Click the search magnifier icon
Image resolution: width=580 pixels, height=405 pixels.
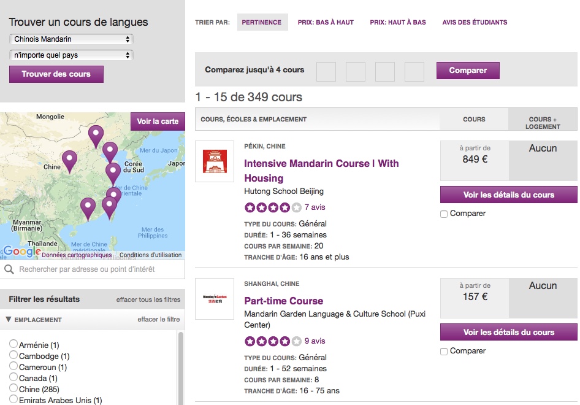tap(9, 269)
